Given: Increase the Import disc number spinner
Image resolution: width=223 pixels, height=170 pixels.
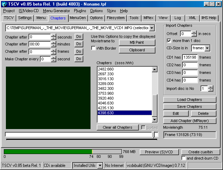Looking at the screenshot, I should [x=211, y=87].
